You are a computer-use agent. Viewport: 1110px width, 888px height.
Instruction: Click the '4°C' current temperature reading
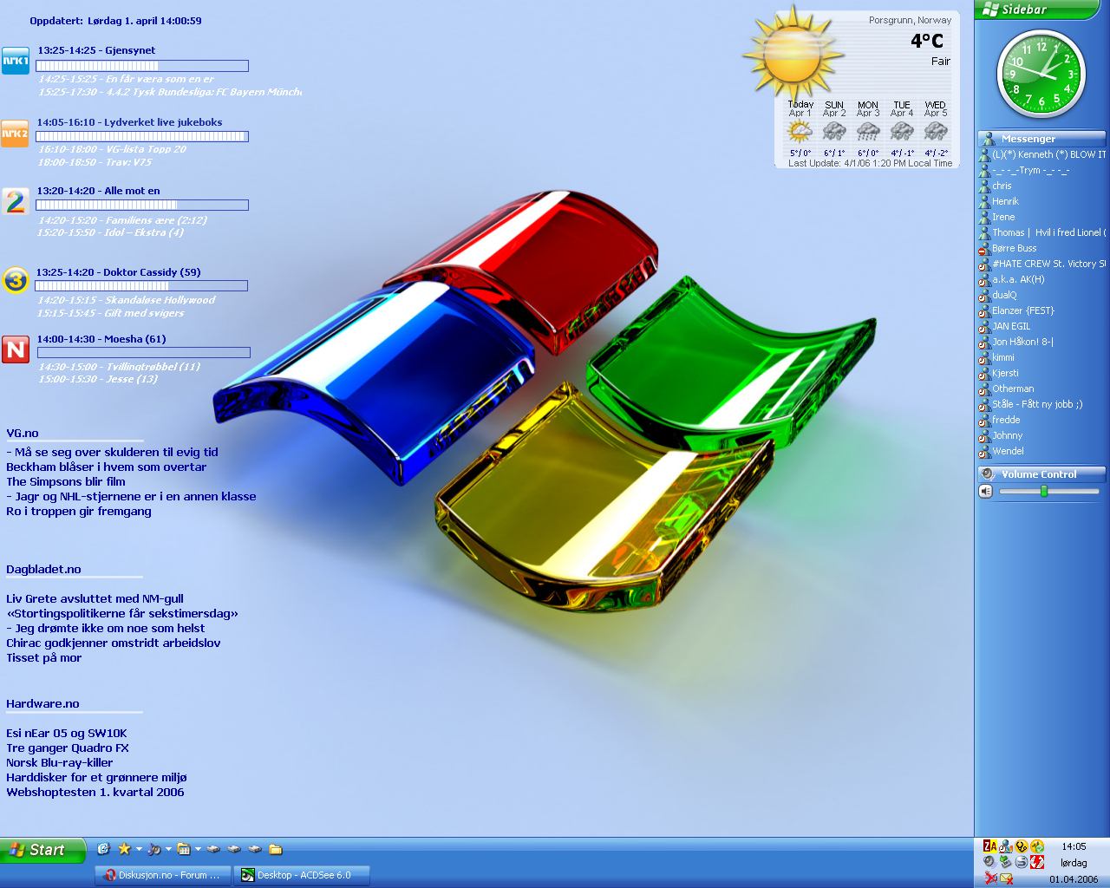[x=926, y=41]
